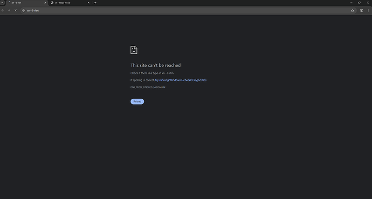372x199 pixels.
Task: Go back using the back arrow
Action: coord(3,10)
